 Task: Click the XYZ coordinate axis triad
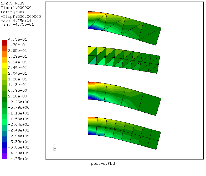(57, 148)
